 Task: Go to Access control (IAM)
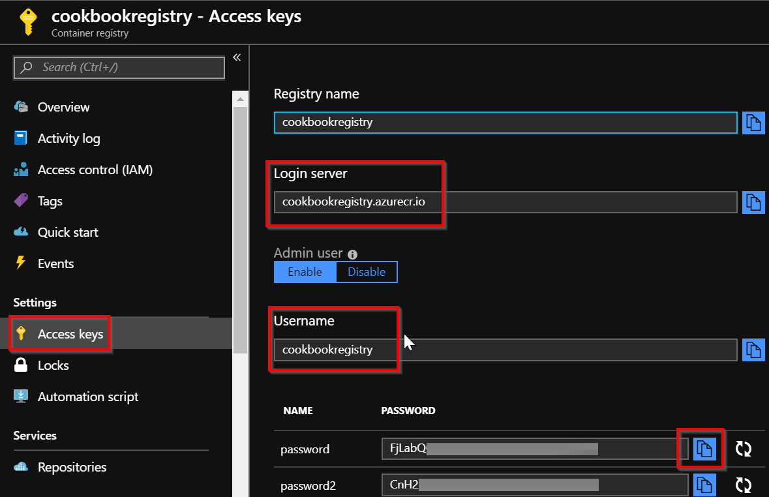[95, 170]
